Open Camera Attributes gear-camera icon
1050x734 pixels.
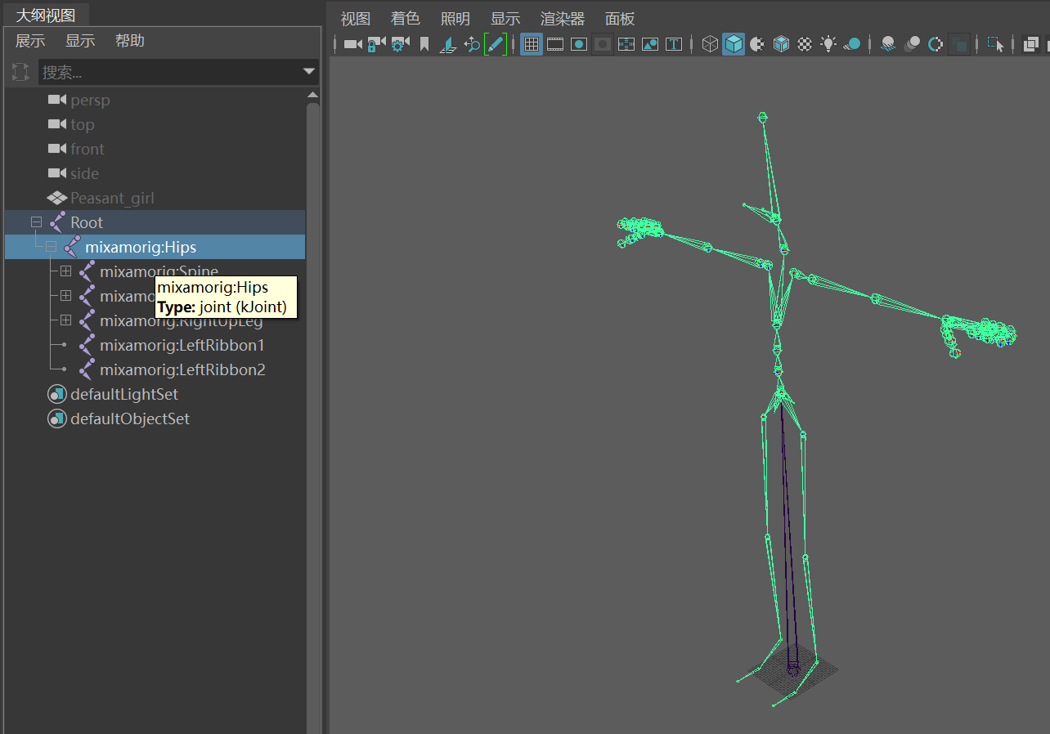(x=400, y=44)
